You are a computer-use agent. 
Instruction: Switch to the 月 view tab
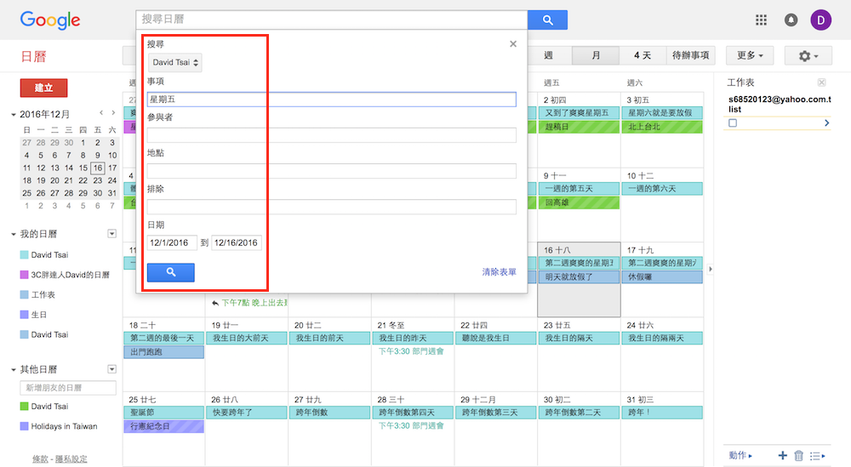coord(596,55)
